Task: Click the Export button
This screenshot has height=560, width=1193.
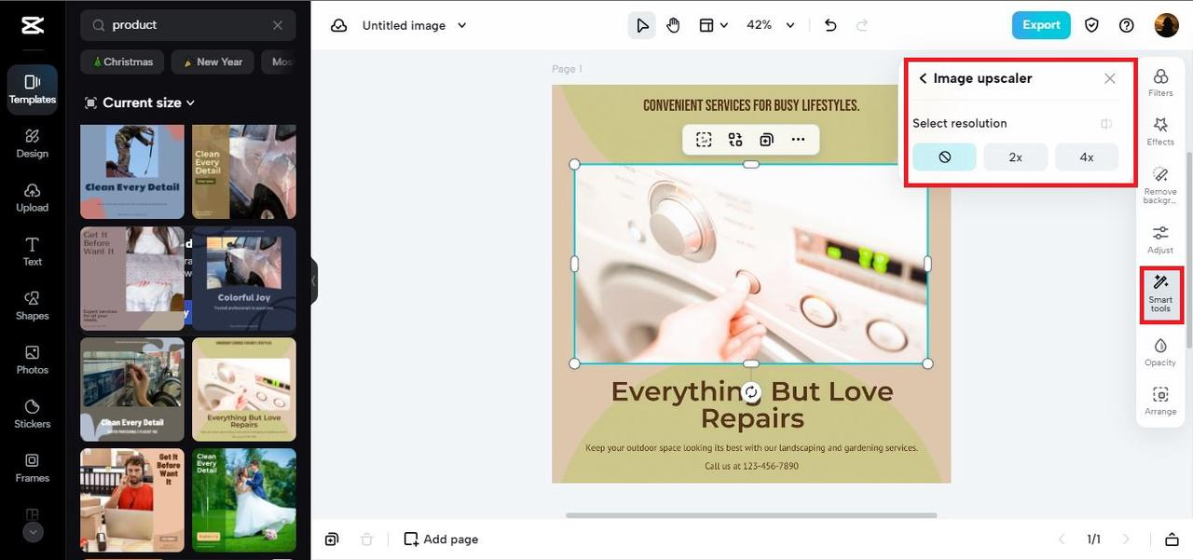Action: [x=1041, y=25]
